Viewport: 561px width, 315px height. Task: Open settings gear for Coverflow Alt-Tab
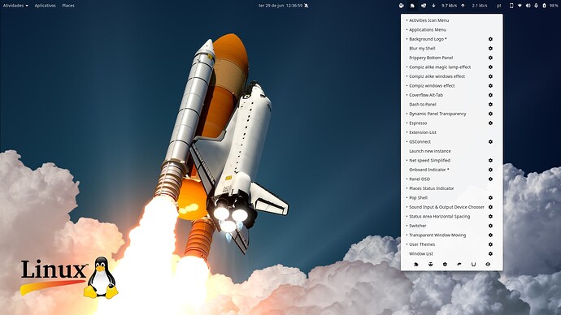point(490,95)
